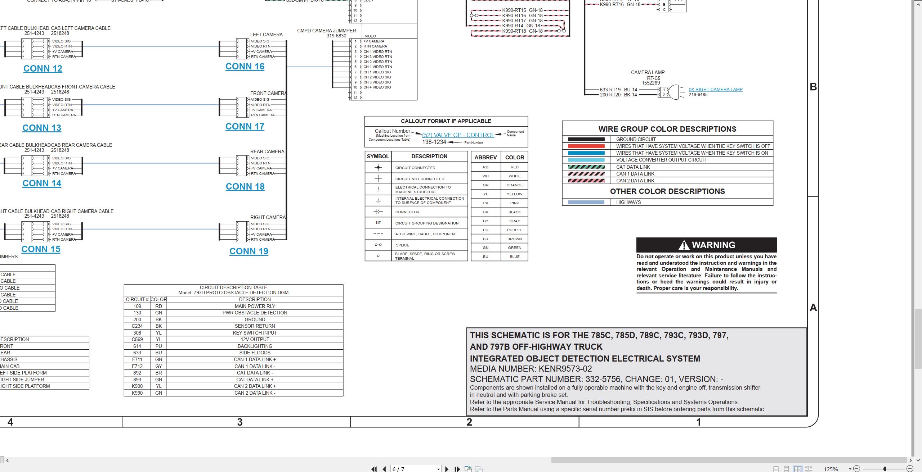The height and width of the screenshot is (472, 922).
Task: Open the CONN 15 link
Action: (41, 249)
